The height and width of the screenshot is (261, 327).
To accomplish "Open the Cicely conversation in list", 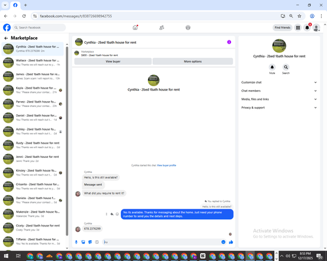I will (x=33, y=228).
